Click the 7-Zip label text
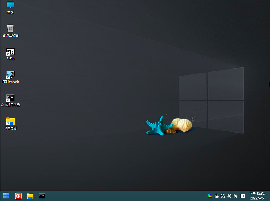The image size is (270, 201). click(10, 59)
